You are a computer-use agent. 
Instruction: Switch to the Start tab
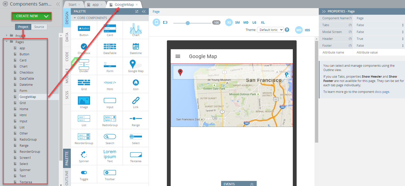pyautogui.click(x=73, y=5)
